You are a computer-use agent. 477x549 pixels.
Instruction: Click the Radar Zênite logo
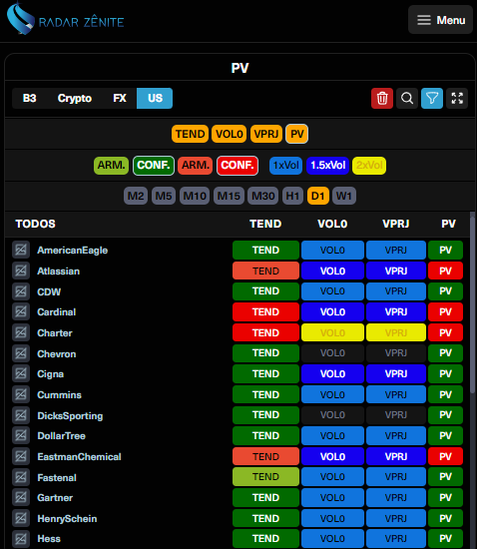coord(66,19)
